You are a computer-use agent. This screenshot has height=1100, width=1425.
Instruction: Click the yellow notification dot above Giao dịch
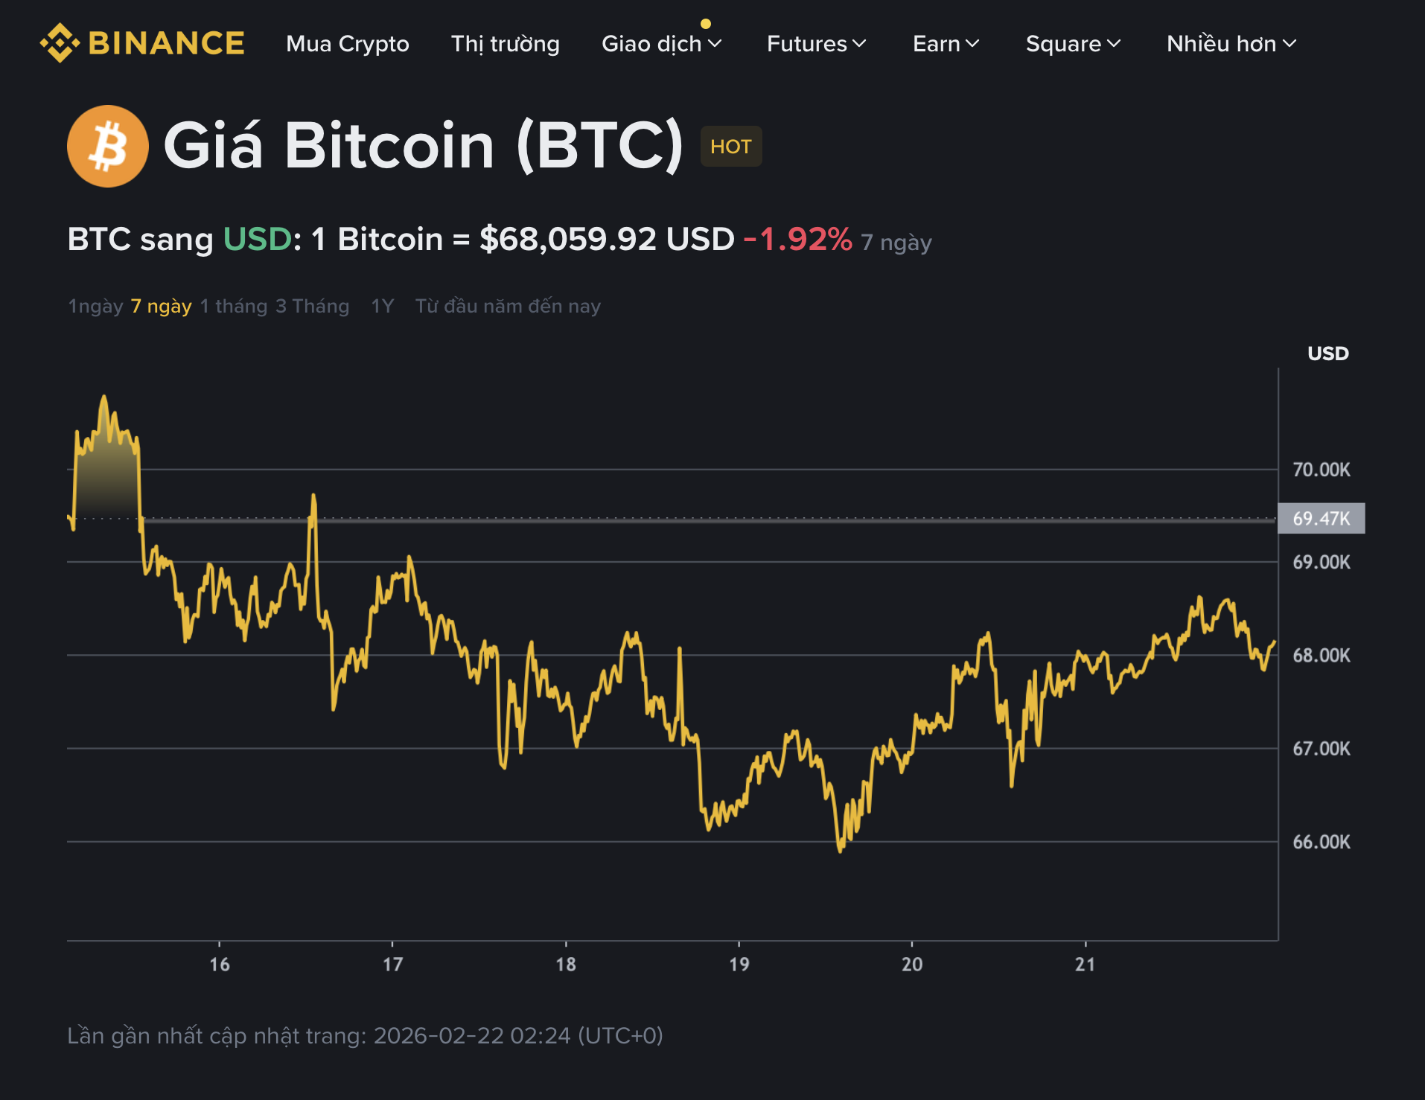coord(706,23)
